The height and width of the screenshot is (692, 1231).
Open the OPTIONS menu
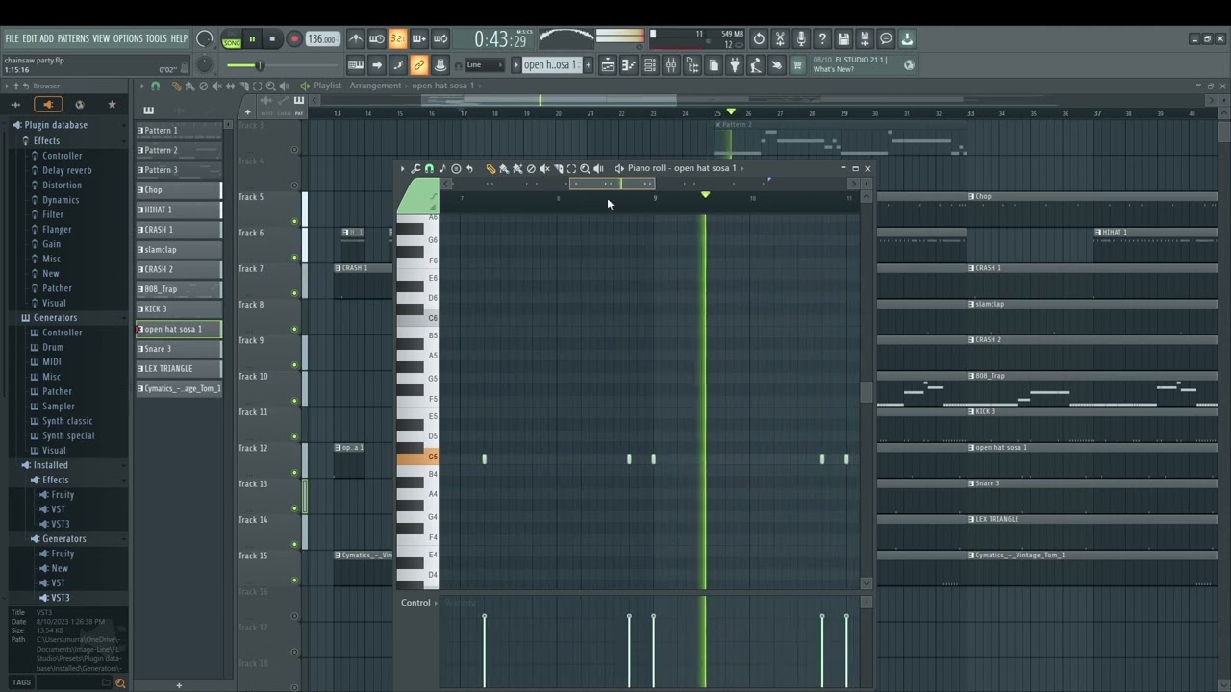[128, 38]
